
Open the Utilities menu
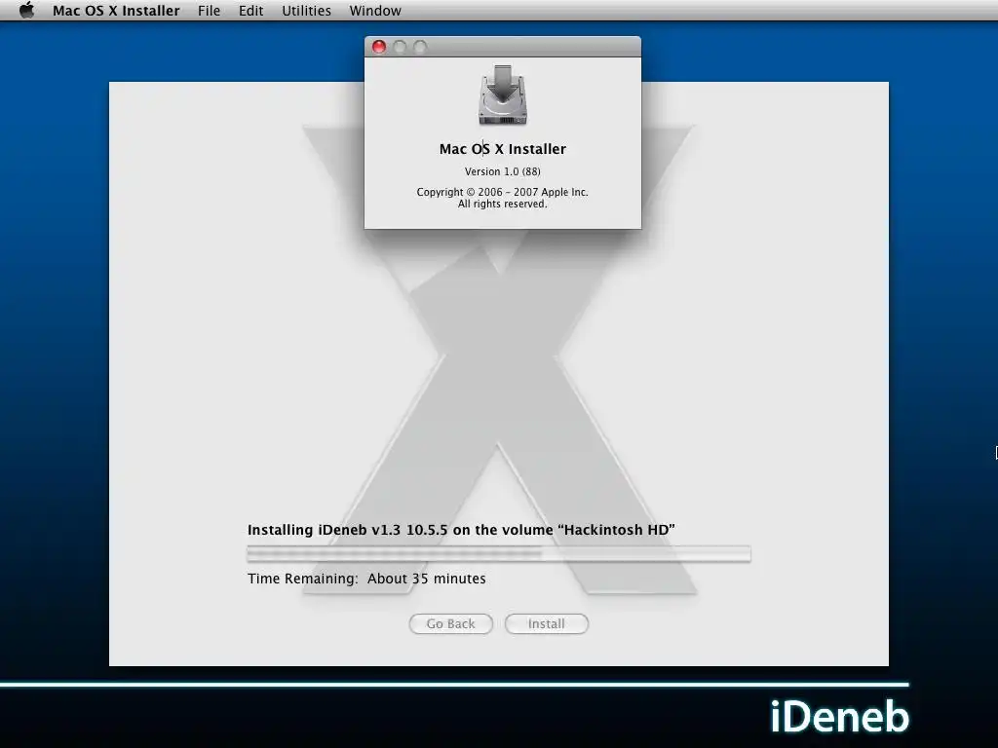[306, 11]
